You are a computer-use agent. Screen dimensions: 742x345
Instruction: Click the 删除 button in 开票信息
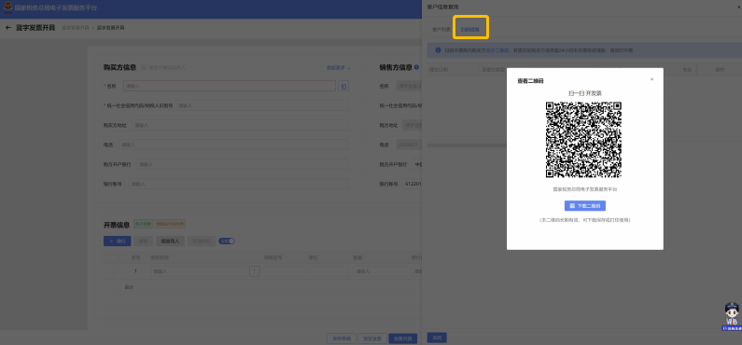click(x=144, y=241)
